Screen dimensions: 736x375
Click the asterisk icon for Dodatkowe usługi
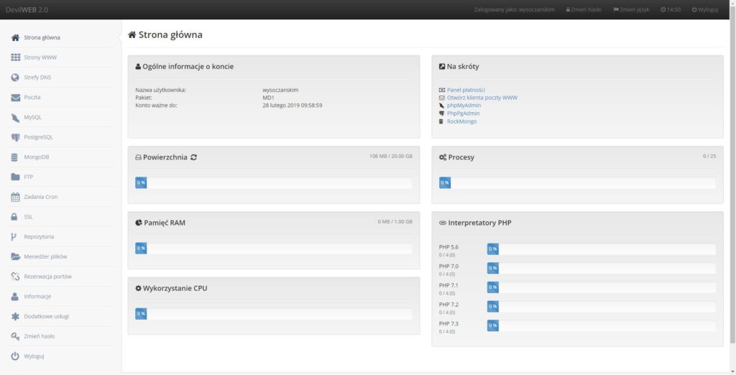pyautogui.click(x=15, y=316)
